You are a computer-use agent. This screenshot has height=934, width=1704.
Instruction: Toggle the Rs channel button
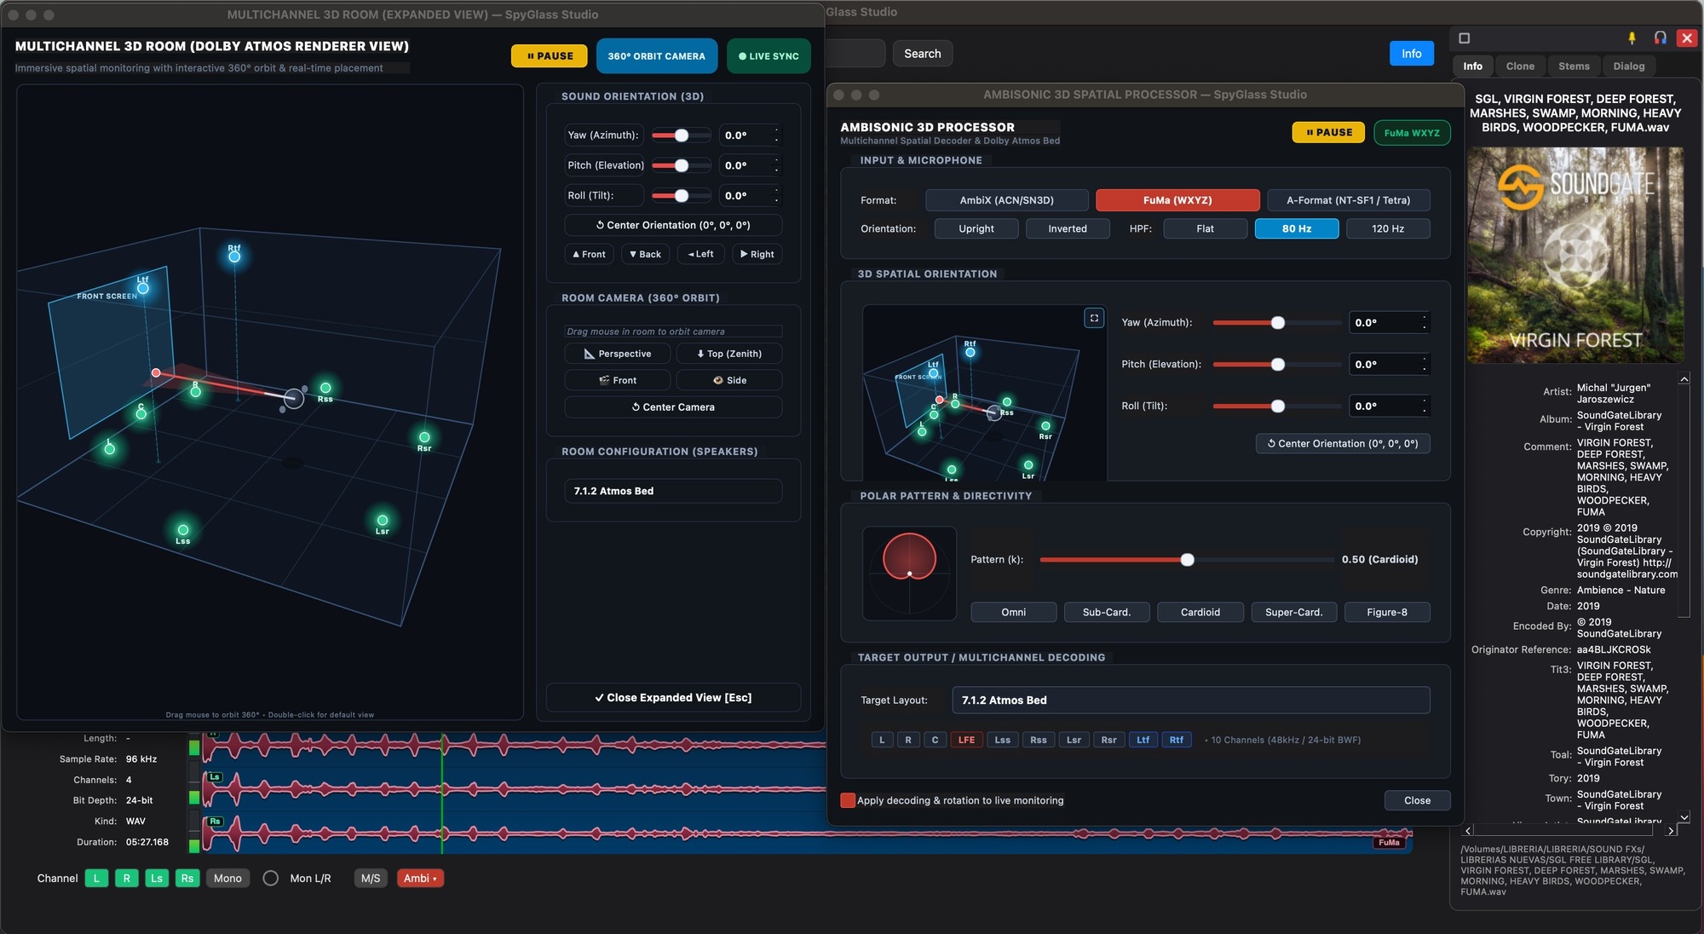[187, 878]
